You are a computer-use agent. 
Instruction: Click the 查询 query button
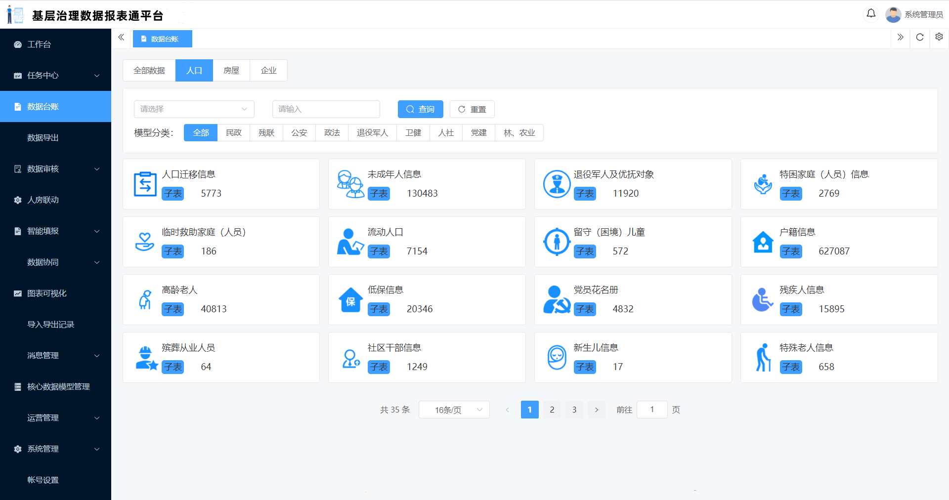click(420, 109)
